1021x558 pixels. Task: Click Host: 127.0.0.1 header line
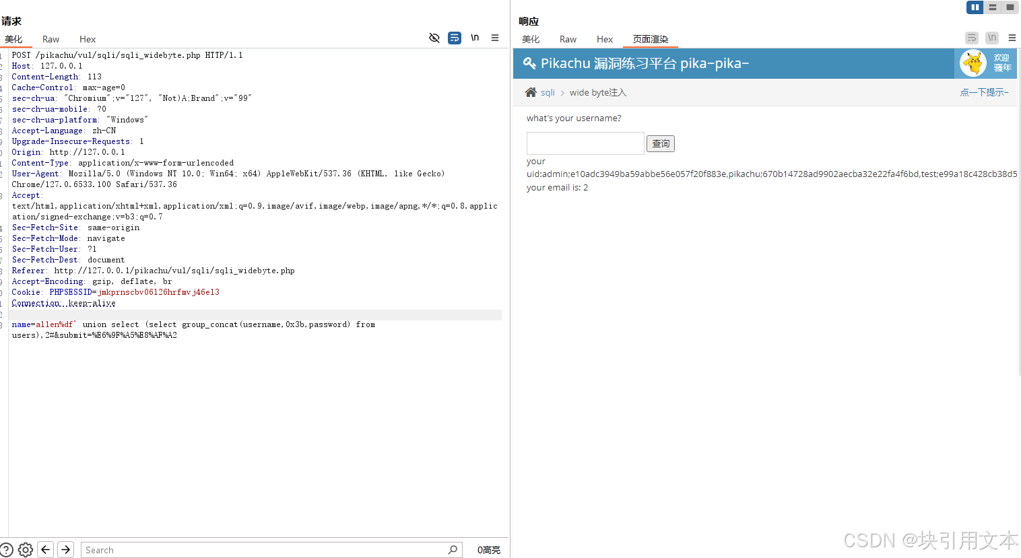(47, 66)
